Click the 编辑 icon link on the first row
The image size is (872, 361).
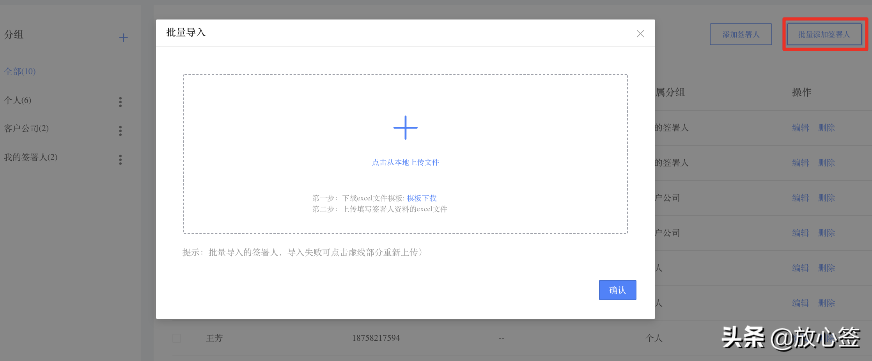[x=801, y=127]
